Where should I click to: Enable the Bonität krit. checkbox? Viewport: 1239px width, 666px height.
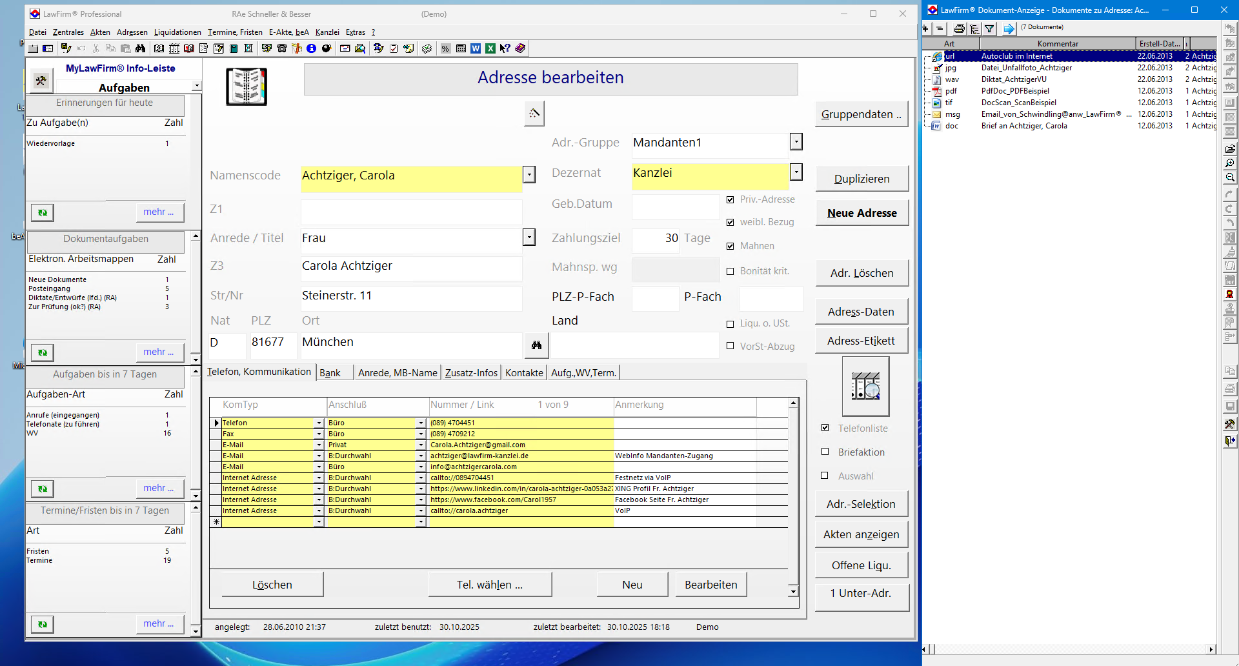click(x=730, y=272)
